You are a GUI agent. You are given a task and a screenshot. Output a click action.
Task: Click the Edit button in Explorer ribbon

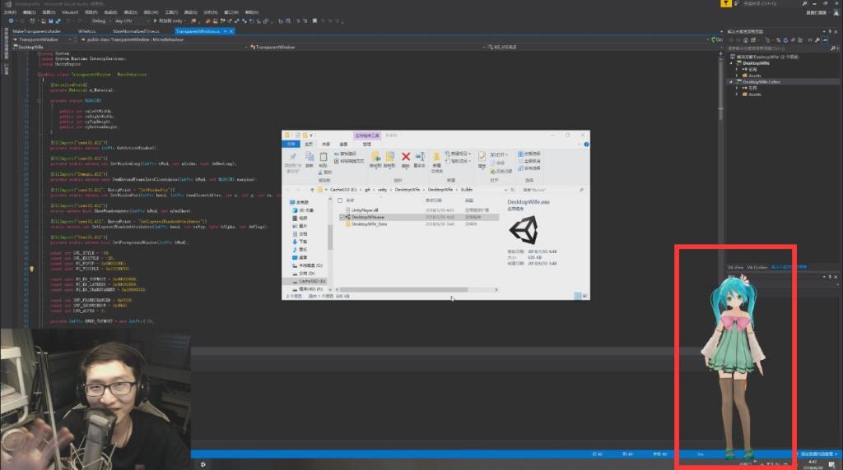tap(498, 163)
